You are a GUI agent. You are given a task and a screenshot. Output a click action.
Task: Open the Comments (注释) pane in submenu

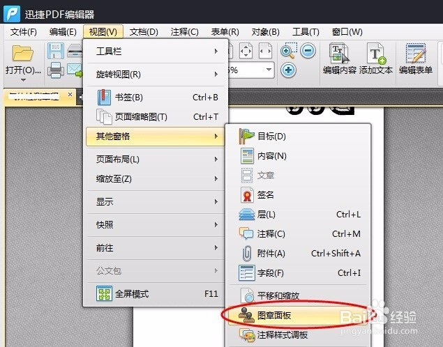tap(298, 234)
